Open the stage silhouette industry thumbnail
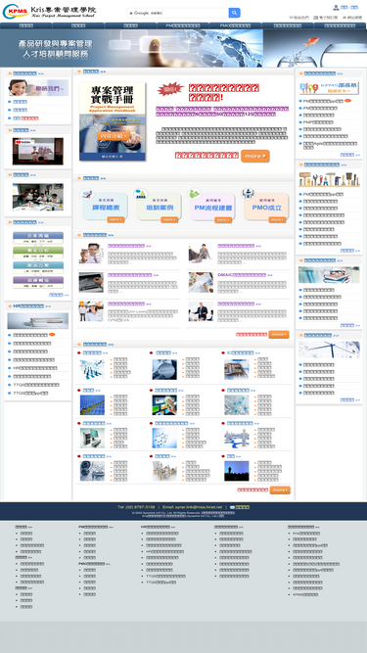The height and width of the screenshot is (653, 367). [x=236, y=471]
